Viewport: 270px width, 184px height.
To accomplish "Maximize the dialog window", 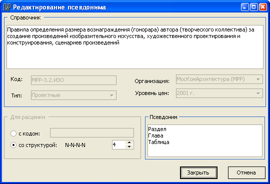I will [x=253, y=7].
